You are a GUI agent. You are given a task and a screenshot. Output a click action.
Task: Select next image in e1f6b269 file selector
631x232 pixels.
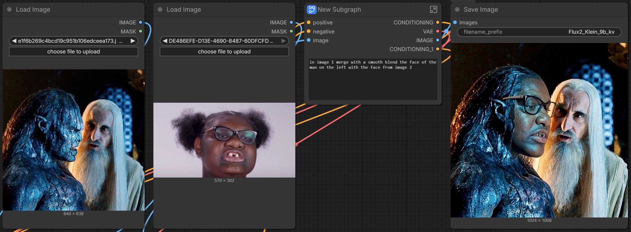[133, 41]
